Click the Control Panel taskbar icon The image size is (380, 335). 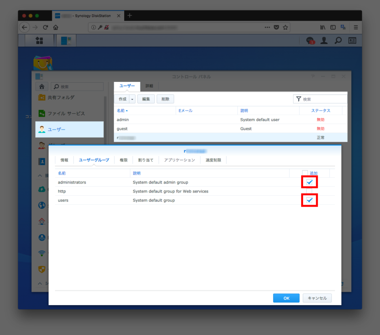(x=66, y=40)
